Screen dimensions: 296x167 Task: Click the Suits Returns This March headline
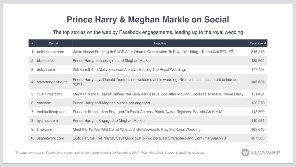pos(149,138)
